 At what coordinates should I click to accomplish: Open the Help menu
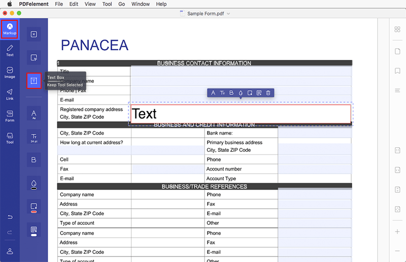click(x=161, y=4)
